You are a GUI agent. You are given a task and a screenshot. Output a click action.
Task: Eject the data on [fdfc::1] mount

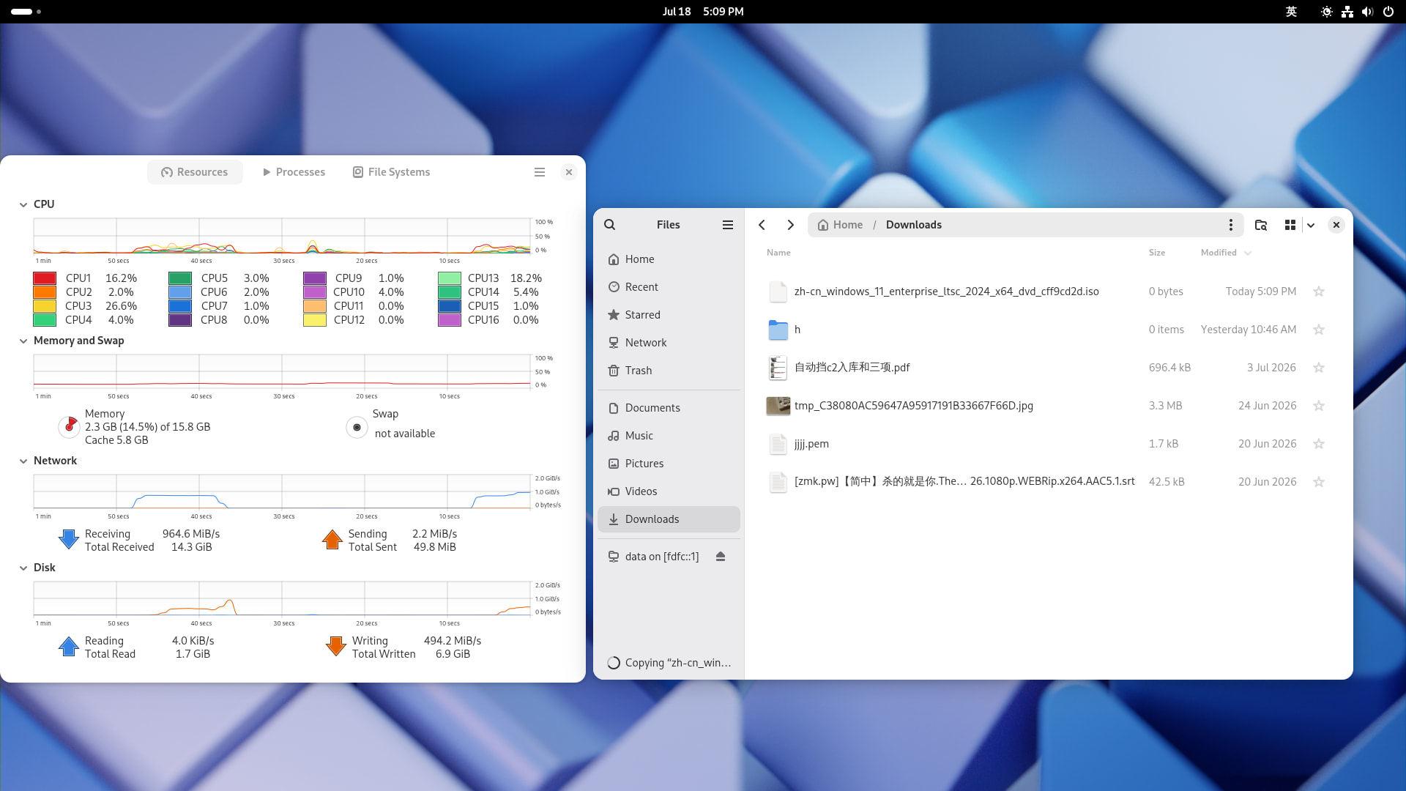721,557
